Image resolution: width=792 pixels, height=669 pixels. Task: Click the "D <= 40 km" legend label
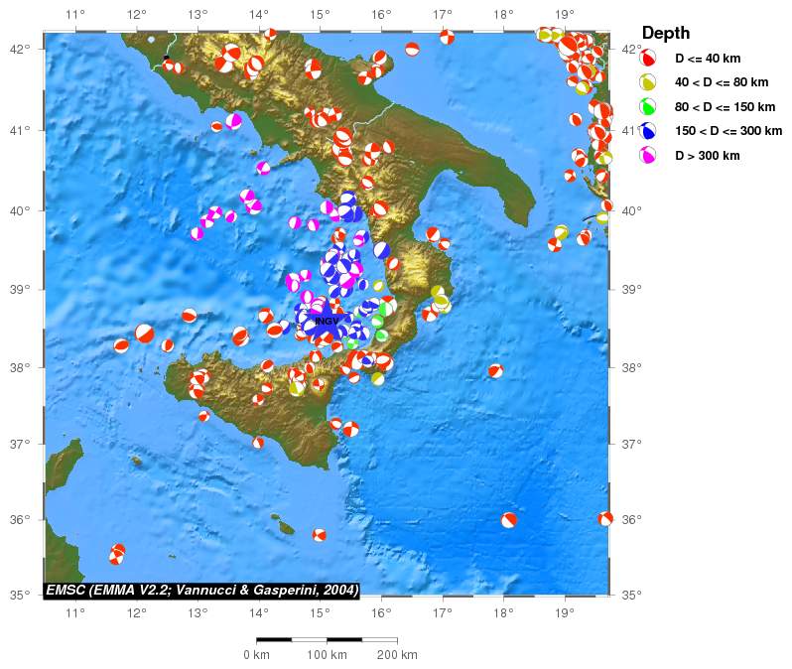click(x=708, y=59)
